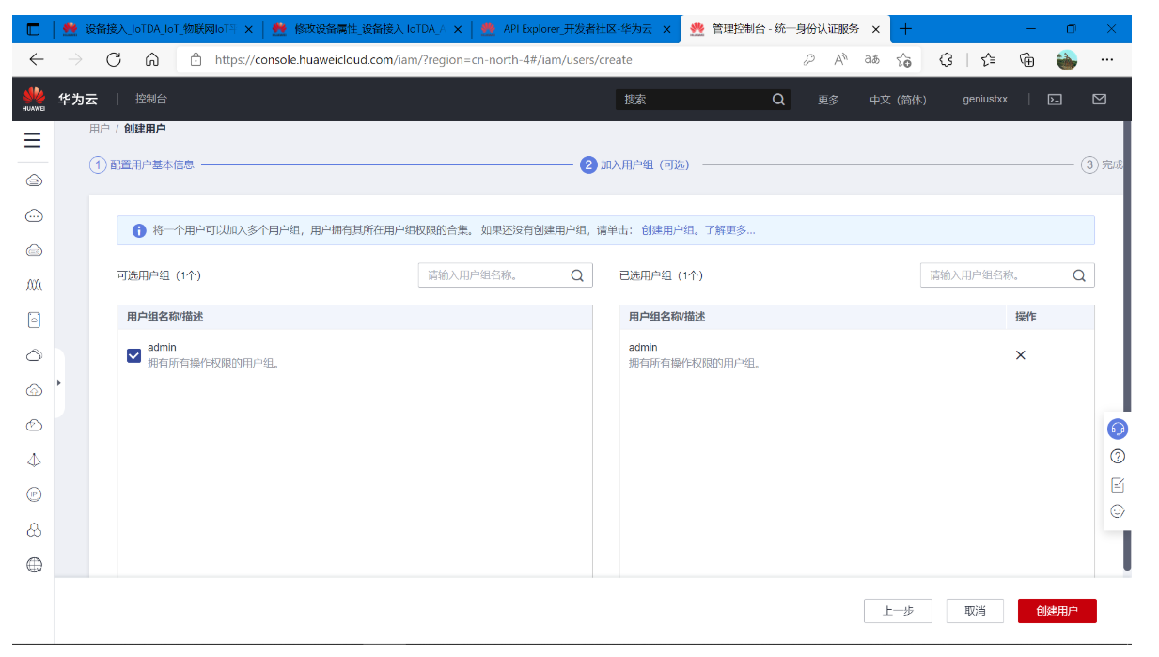
Task: Click the red 创建用户 button
Action: click(x=1057, y=611)
